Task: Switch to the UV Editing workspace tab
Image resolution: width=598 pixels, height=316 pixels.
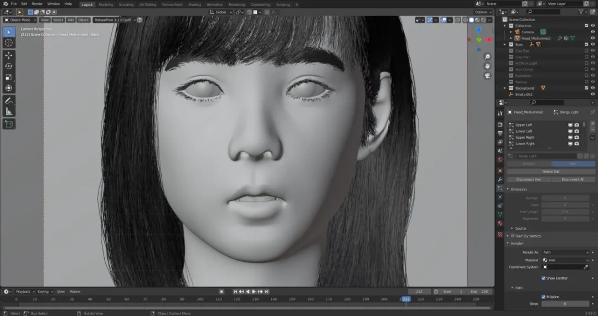Action: coord(148,4)
